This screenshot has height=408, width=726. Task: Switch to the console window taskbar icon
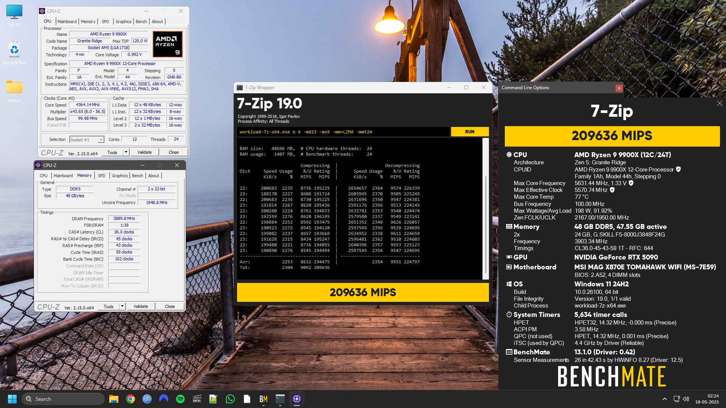click(x=280, y=399)
